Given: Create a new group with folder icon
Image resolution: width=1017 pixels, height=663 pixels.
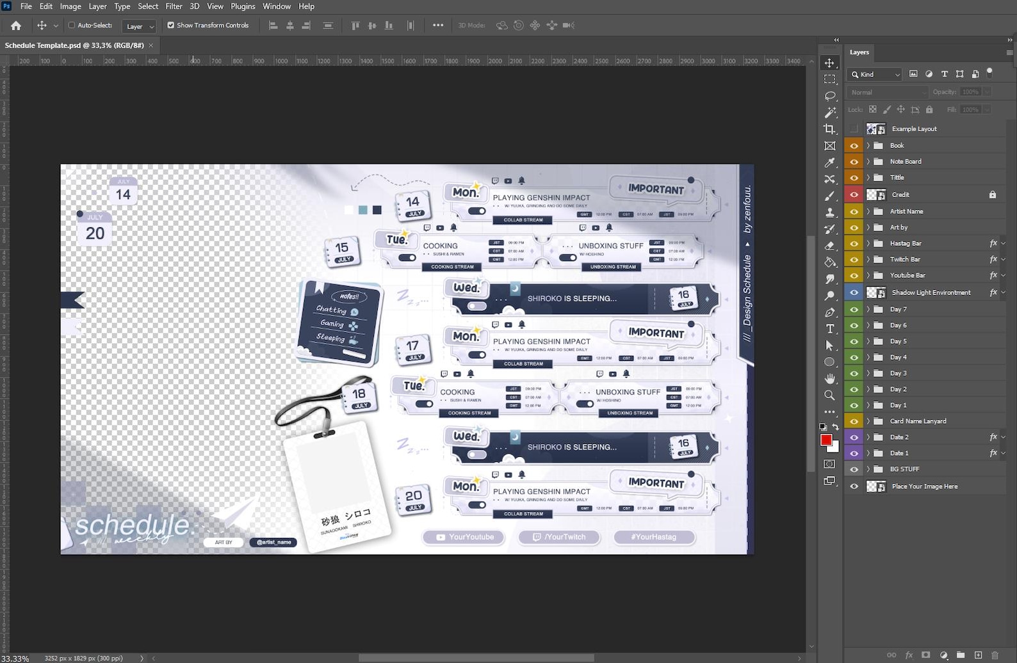Looking at the screenshot, I should [x=961, y=655].
